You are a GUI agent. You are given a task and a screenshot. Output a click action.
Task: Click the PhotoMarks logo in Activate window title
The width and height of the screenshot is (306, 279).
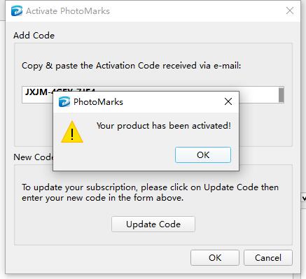click(x=17, y=11)
